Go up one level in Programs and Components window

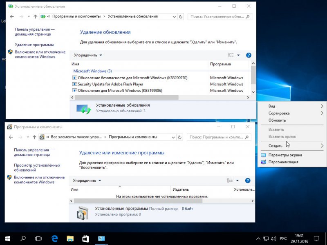(x=34, y=137)
